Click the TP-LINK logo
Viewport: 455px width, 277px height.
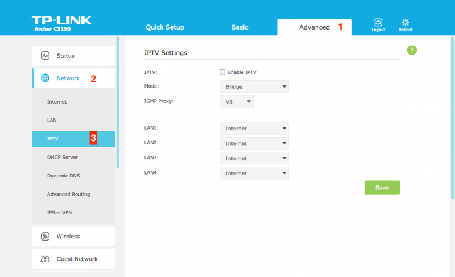pos(61,20)
